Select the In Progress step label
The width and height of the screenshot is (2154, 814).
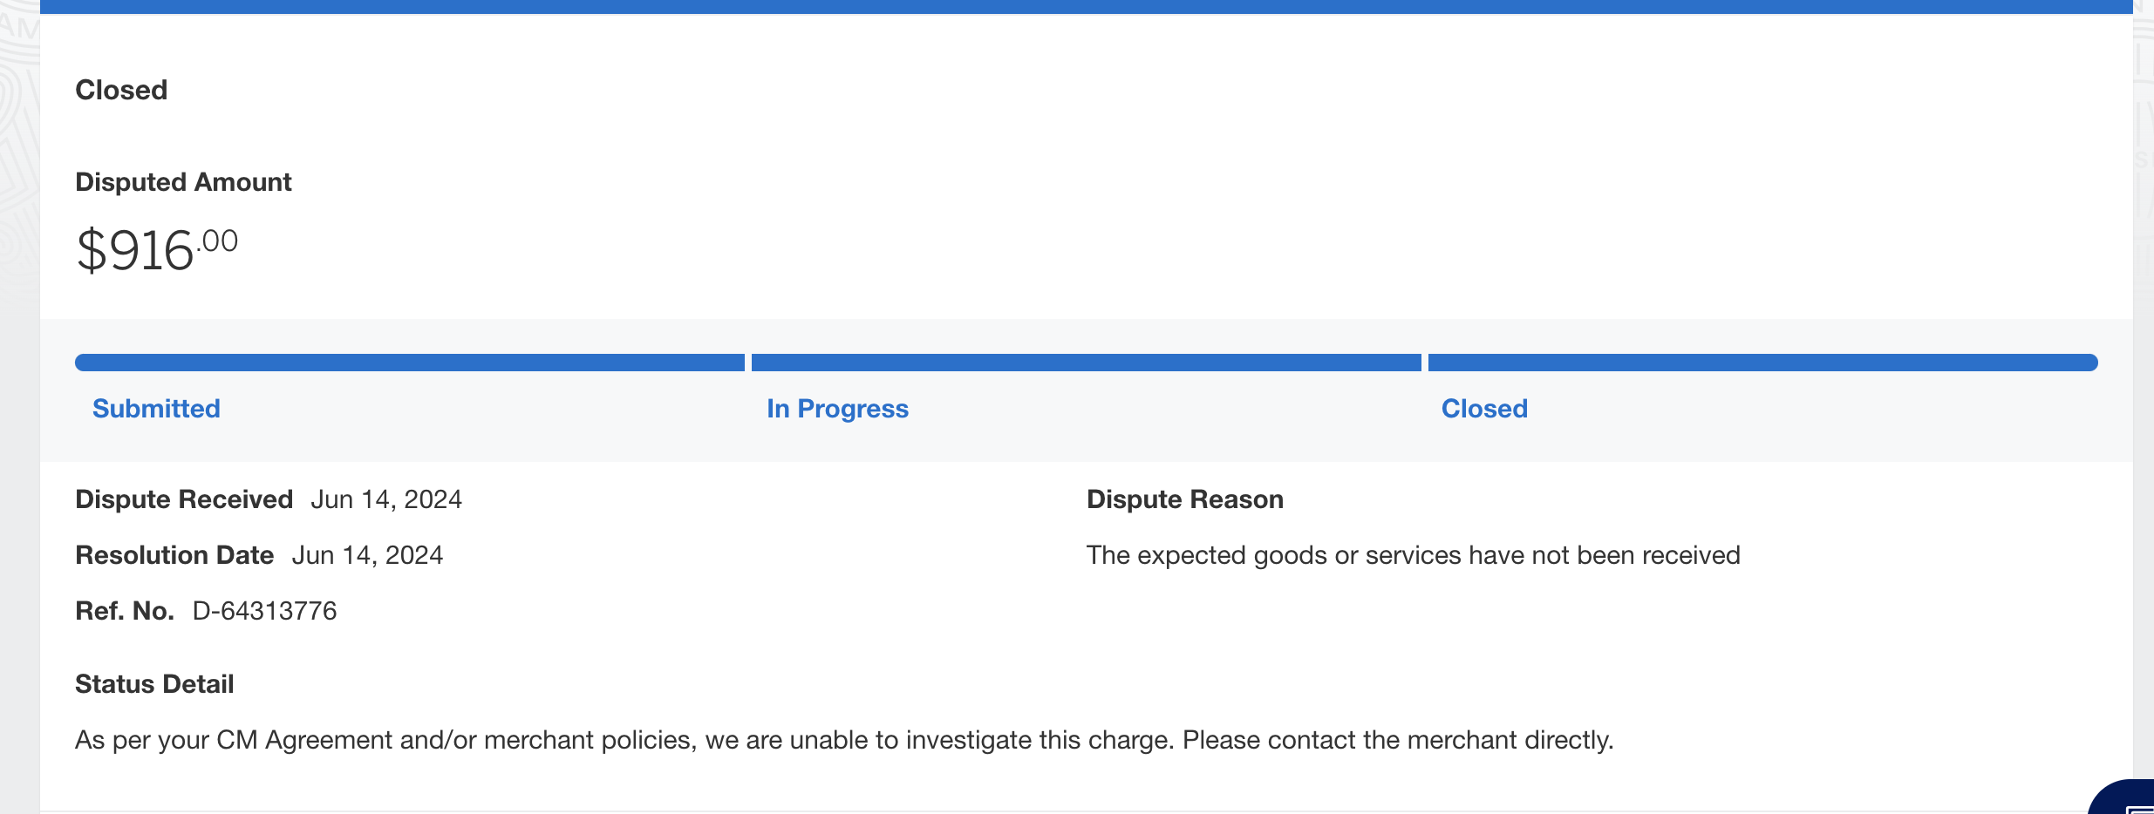pos(836,408)
